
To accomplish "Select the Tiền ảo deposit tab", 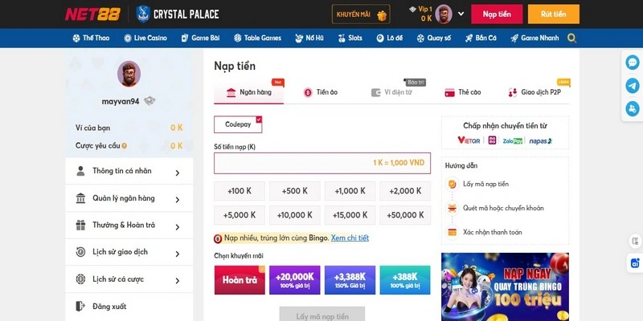I will click(x=320, y=92).
